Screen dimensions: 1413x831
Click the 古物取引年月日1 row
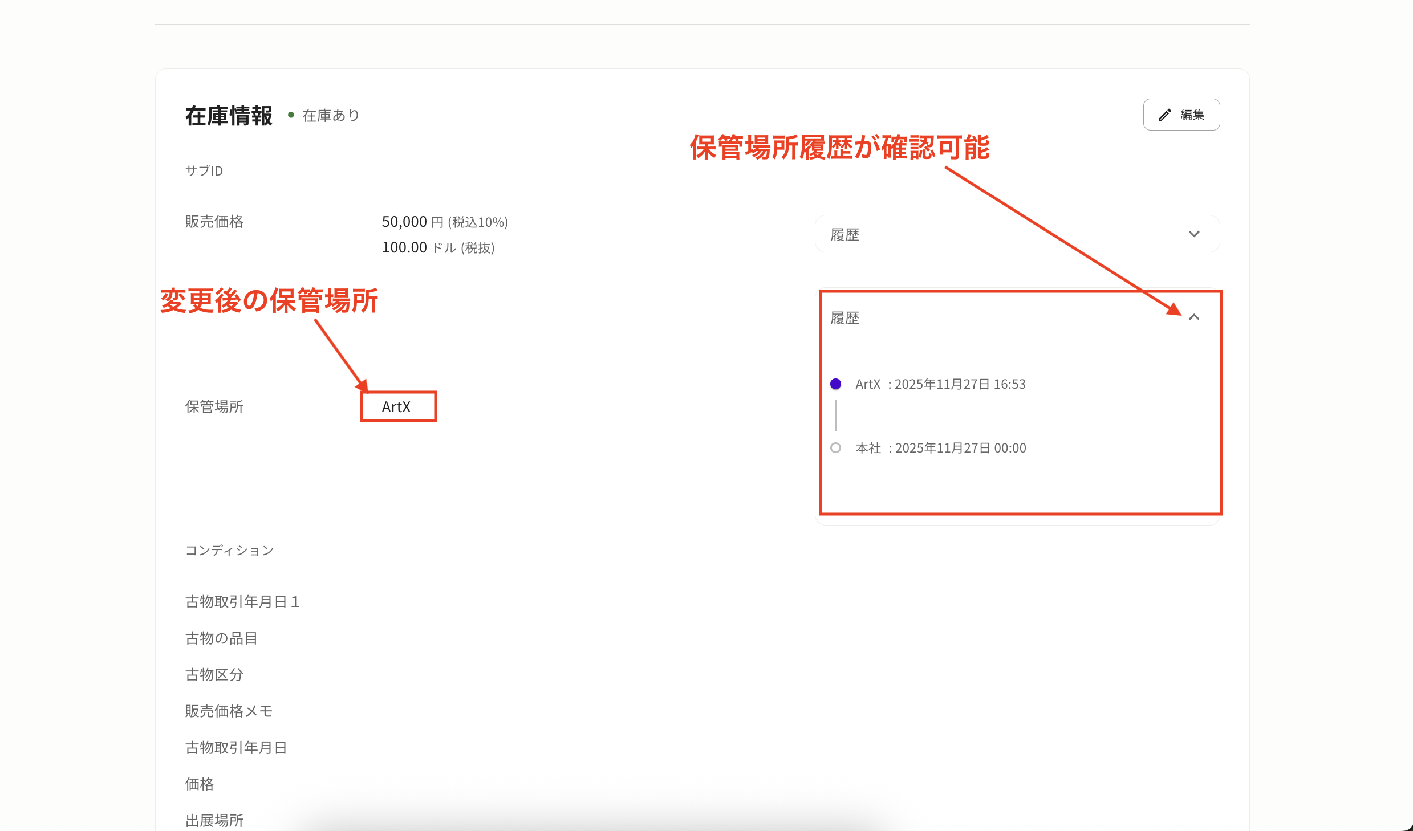click(x=242, y=602)
